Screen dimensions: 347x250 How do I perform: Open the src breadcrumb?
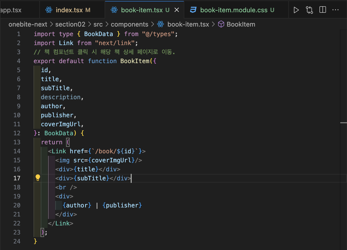pyautogui.click(x=98, y=24)
